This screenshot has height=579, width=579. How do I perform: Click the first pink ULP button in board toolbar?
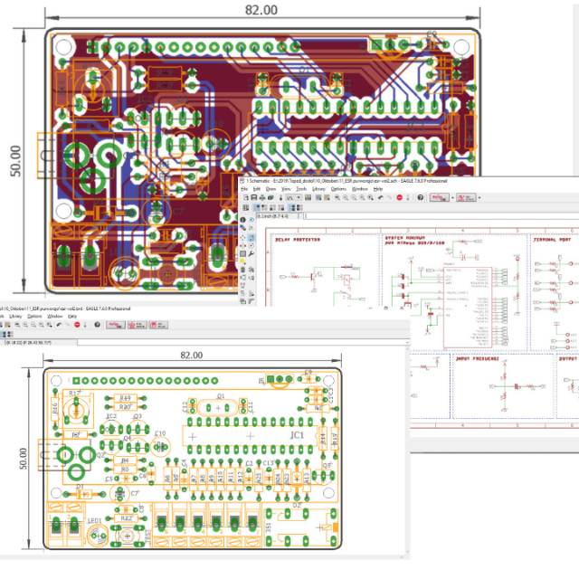(x=116, y=324)
